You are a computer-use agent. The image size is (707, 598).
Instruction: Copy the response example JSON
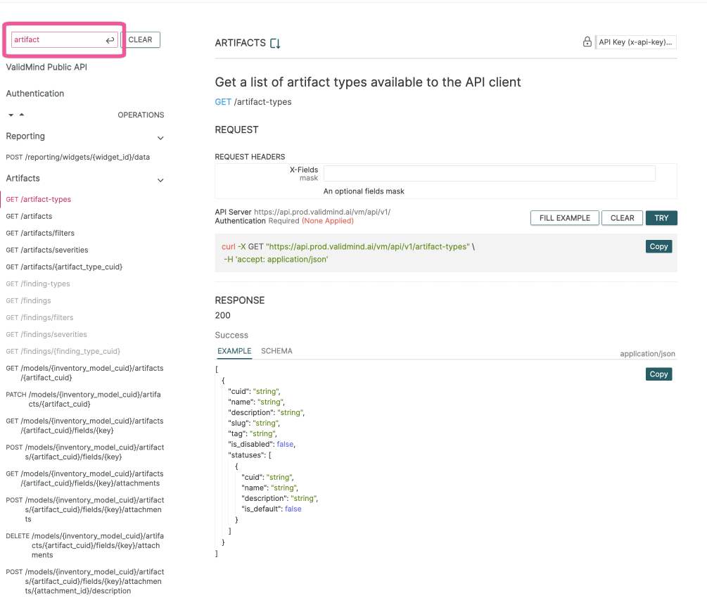point(658,374)
